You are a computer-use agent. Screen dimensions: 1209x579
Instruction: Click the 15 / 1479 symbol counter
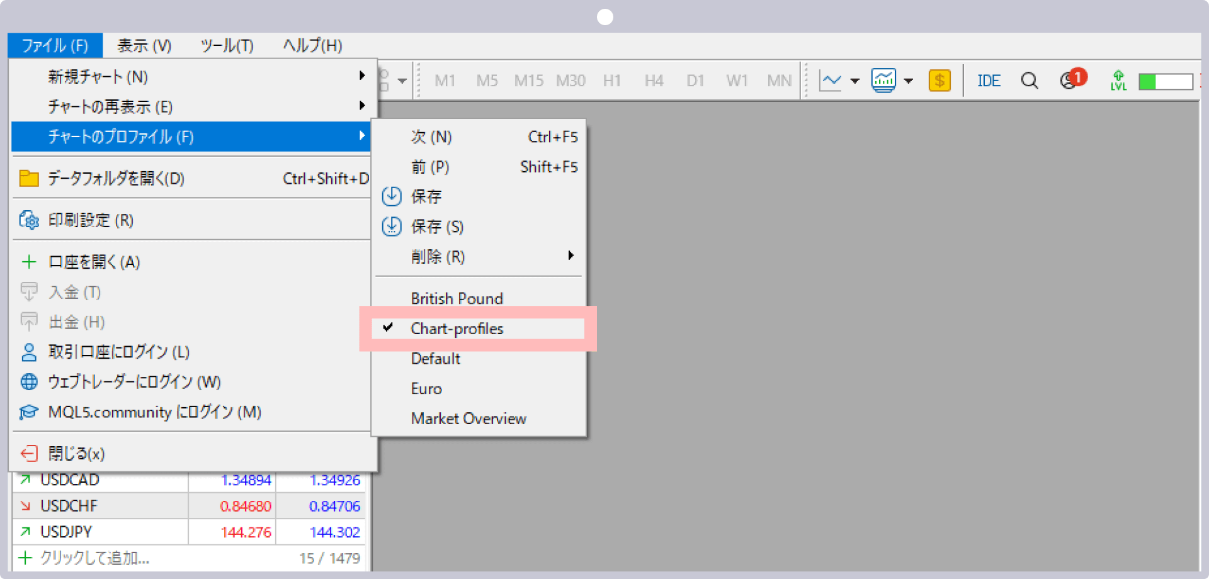[329, 559]
